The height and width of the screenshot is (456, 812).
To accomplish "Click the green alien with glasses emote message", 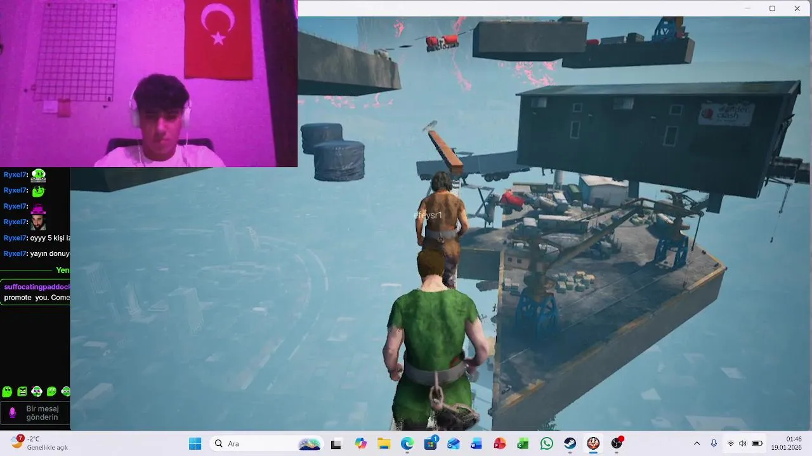I will click(x=38, y=175).
